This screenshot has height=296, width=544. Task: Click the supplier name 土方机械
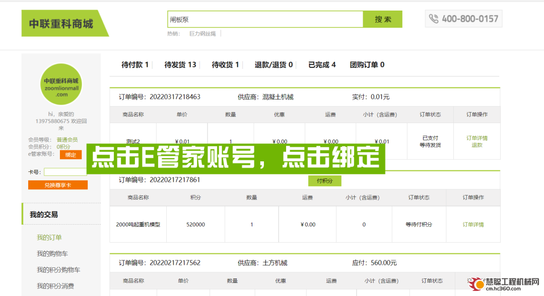pos(275,263)
